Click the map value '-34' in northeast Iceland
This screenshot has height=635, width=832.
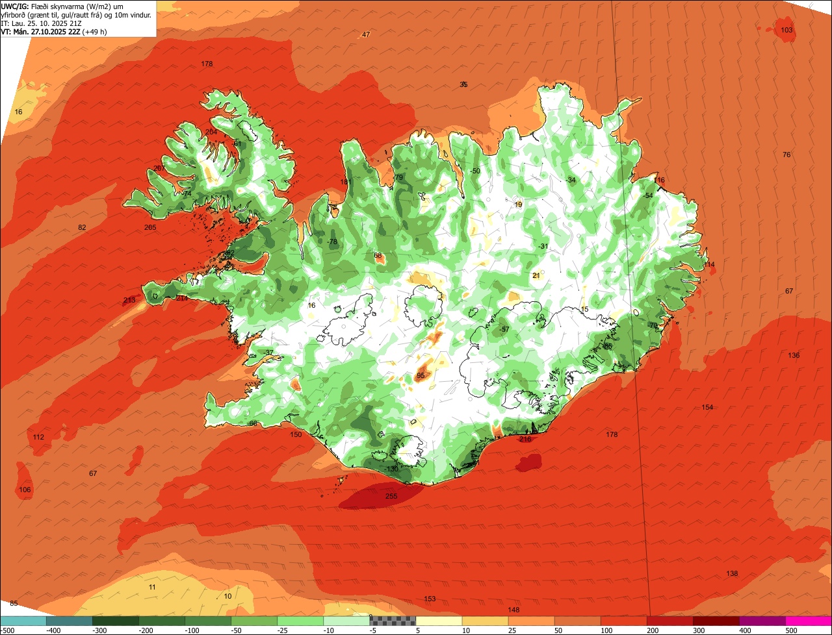click(571, 180)
